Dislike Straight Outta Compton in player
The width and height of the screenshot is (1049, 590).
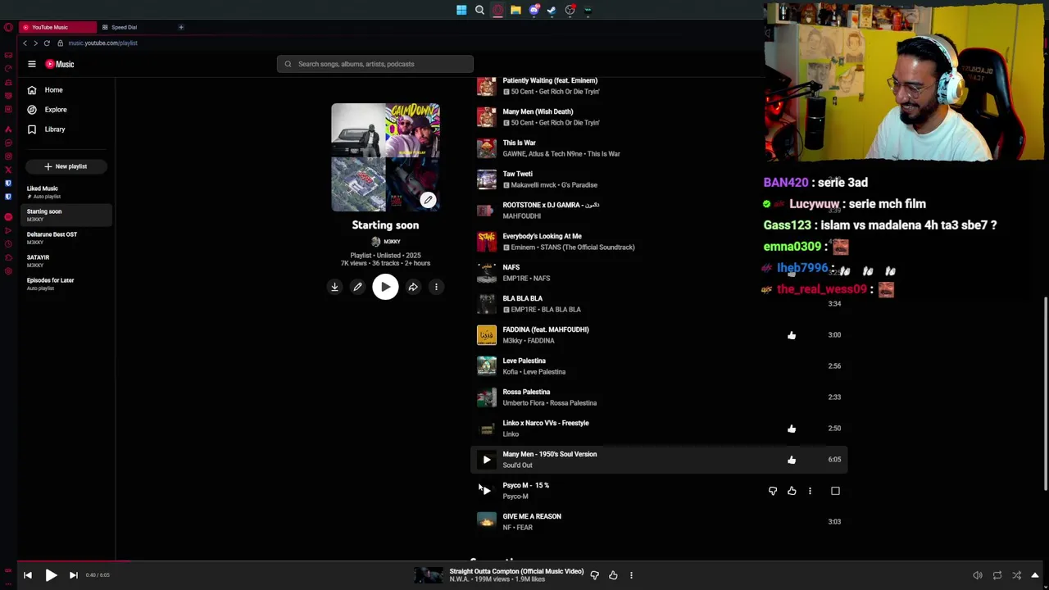[595, 575]
